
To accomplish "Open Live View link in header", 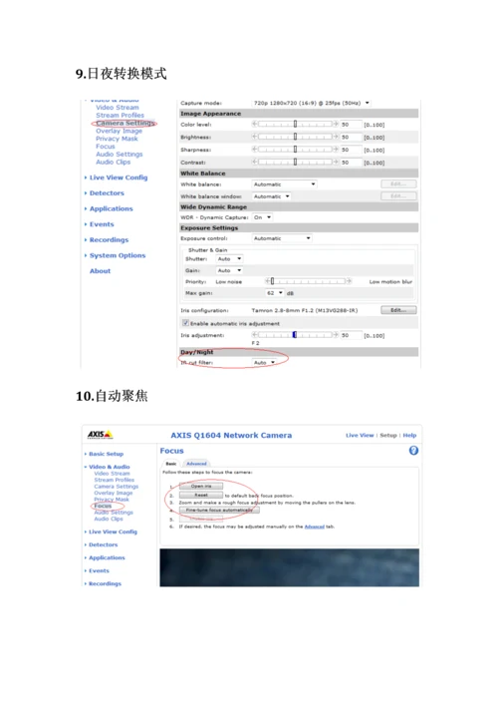I will 360,435.
